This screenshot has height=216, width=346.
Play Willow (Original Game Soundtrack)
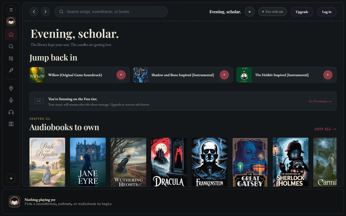[121, 75]
